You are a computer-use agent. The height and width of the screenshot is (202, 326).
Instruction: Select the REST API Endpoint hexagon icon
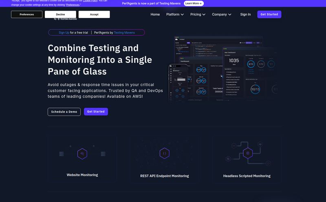click(165, 154)
